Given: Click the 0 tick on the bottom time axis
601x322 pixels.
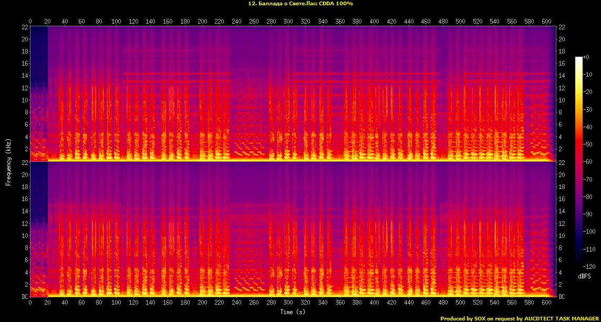Looking at the screenshot, I should click(x=30, y=303).
